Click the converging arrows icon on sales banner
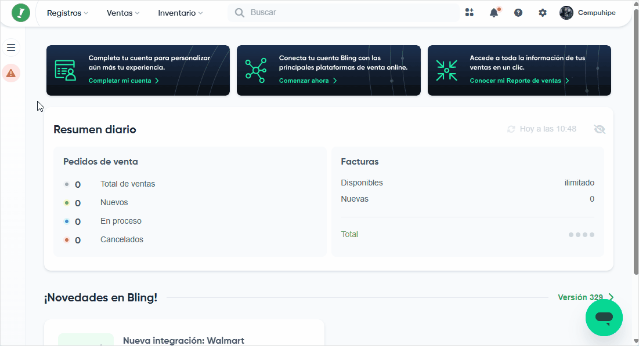The image size is (639, 346). point(447,71)
